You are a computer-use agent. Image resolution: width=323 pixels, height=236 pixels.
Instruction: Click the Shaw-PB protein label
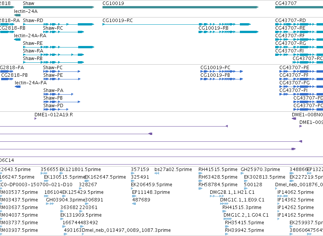pos(53,98)
